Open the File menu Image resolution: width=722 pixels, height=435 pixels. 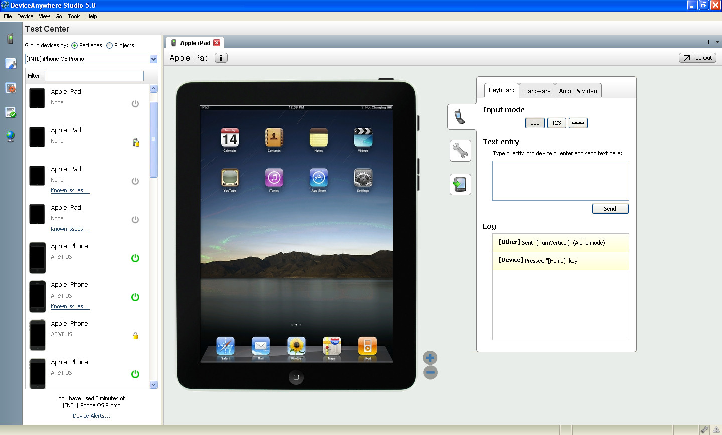(x=8, y=16)
